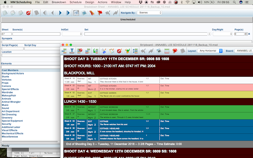Click the calendar icon in Stripboard toolbar
Image resolution: width=253 pixels, height=158 pixels.
click(x=159, y=51)
